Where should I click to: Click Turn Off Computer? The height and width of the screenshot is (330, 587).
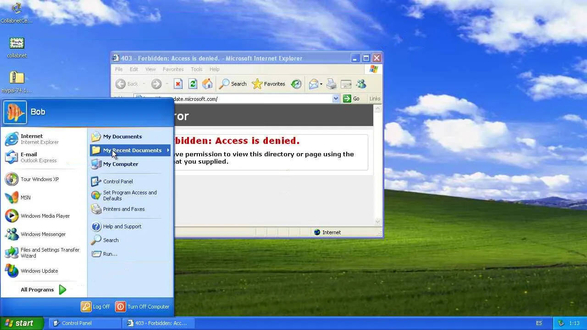pyautogui.click(x=143, y=307)
